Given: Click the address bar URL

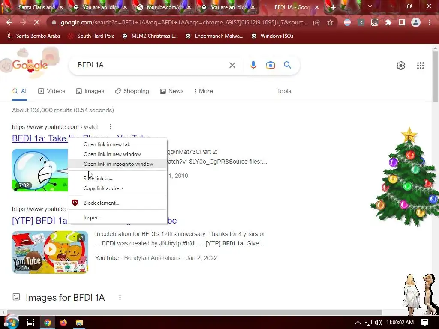Looking at the screenshot, I should point(183,22).
